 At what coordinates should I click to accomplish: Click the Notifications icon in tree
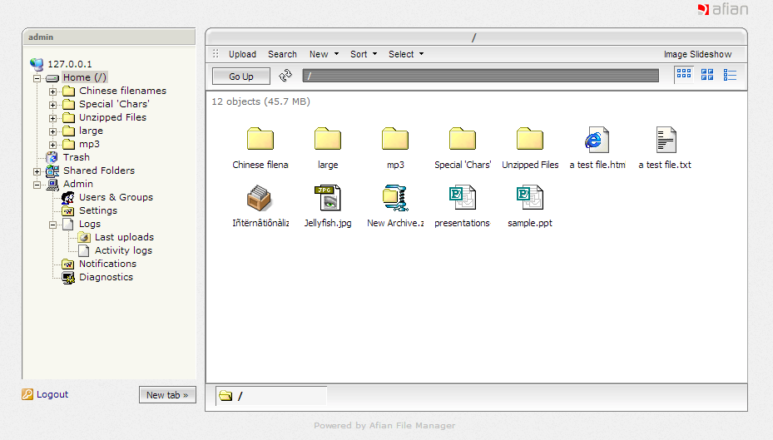(x=67, y=264)
